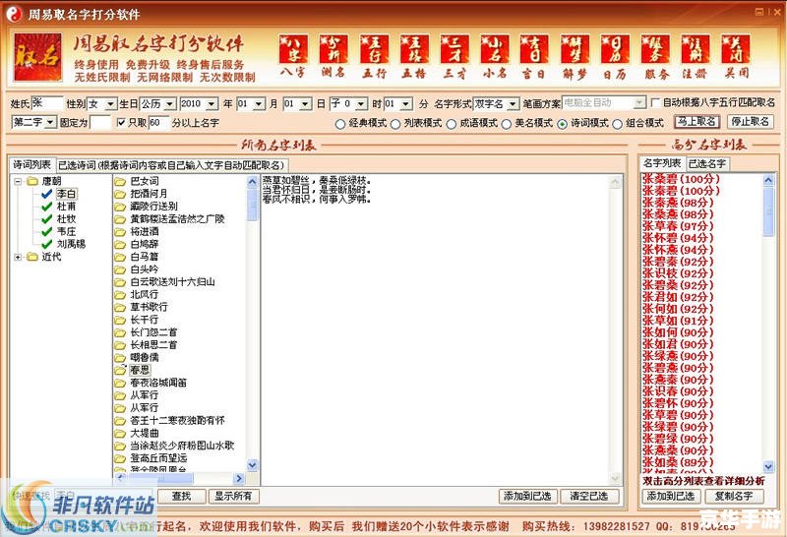Screen dimensions: 787x537
Task: Switch to the 已选名字 tab
Action: (707, 163)
